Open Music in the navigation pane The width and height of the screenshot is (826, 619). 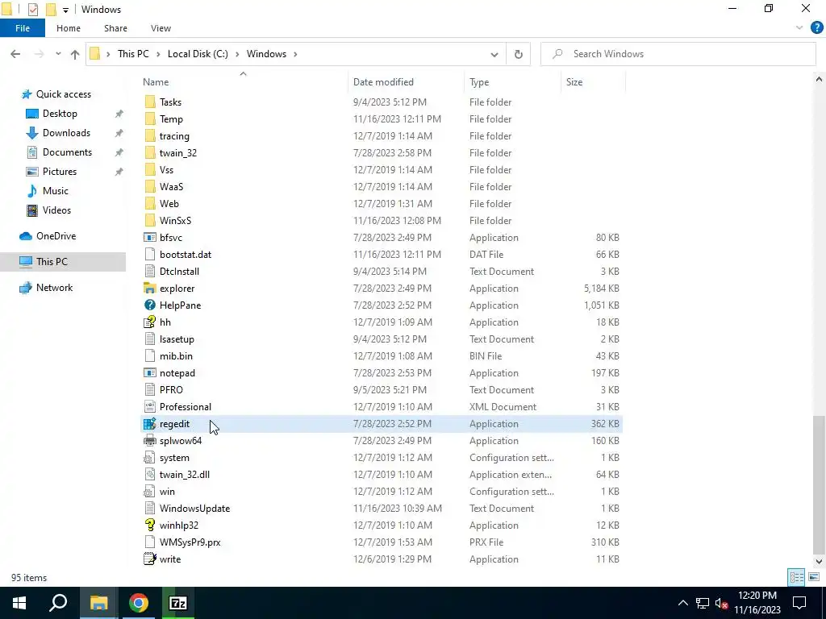point(56,191)
